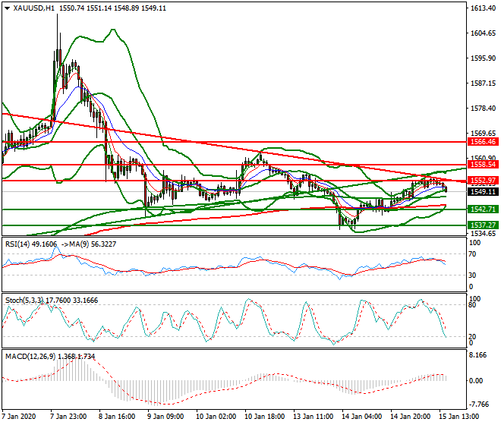Screen dimensions: 501x425
Task: Select the 1569.65 price scale value
Action: (x=483, y=134)
